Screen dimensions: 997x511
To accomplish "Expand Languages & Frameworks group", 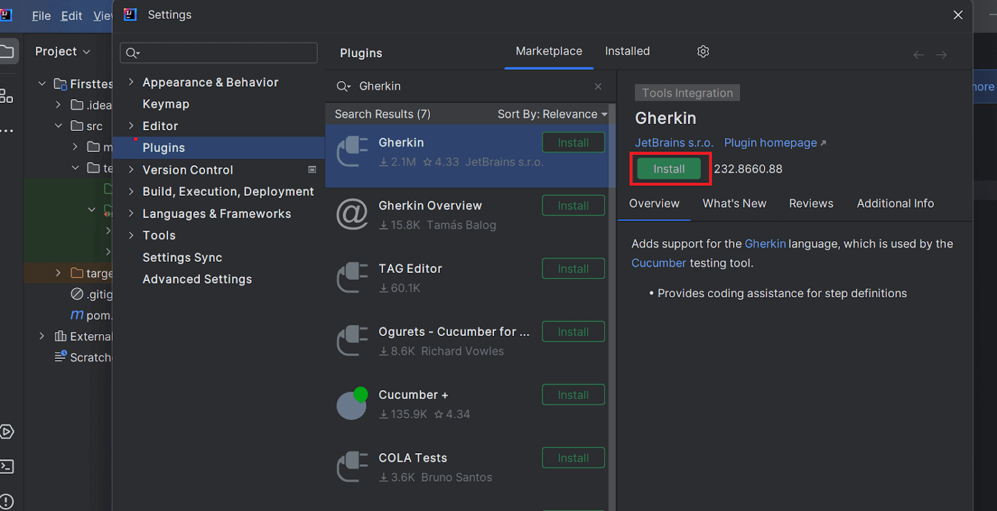I will click(131, 213).
